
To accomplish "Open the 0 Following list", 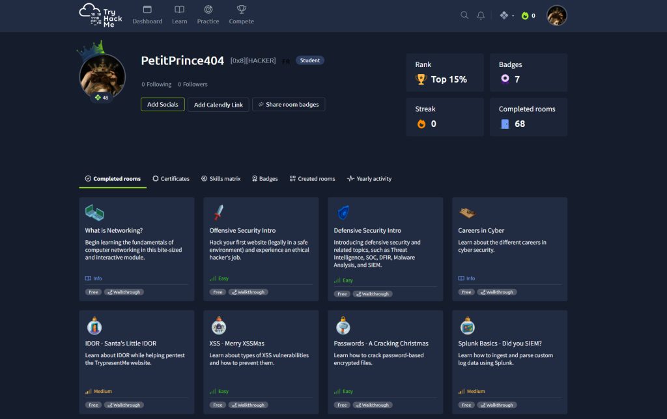I will click(156, 84).
